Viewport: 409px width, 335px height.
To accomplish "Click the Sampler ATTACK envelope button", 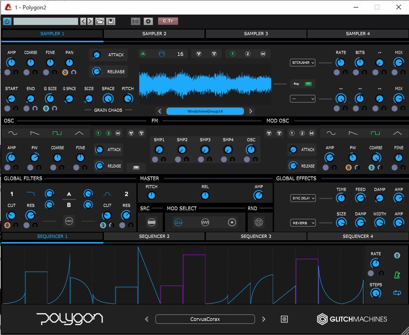I will tap(108, 55).
